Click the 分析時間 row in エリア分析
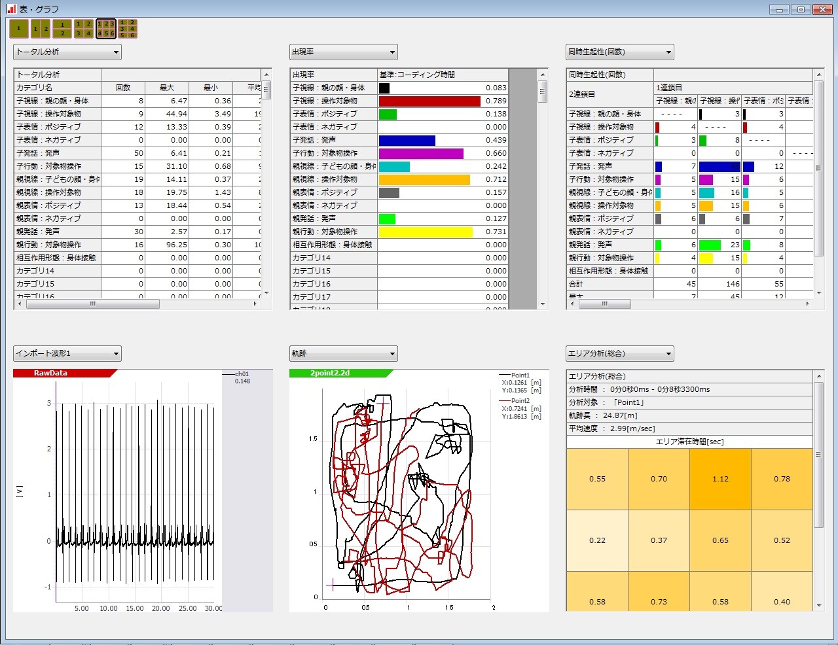 690,389
